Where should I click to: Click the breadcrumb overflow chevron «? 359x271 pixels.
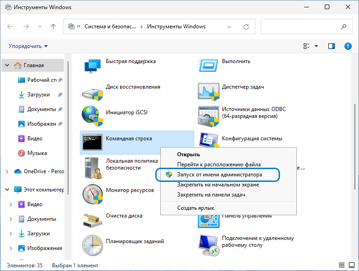(x=79, y=27)
